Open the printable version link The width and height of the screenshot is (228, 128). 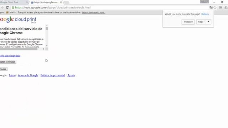click(10, 55)
